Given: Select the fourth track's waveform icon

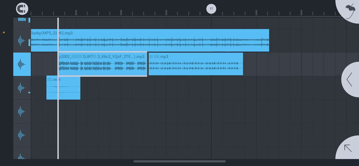Looking at the screenshot, I should tap(22, 112).
